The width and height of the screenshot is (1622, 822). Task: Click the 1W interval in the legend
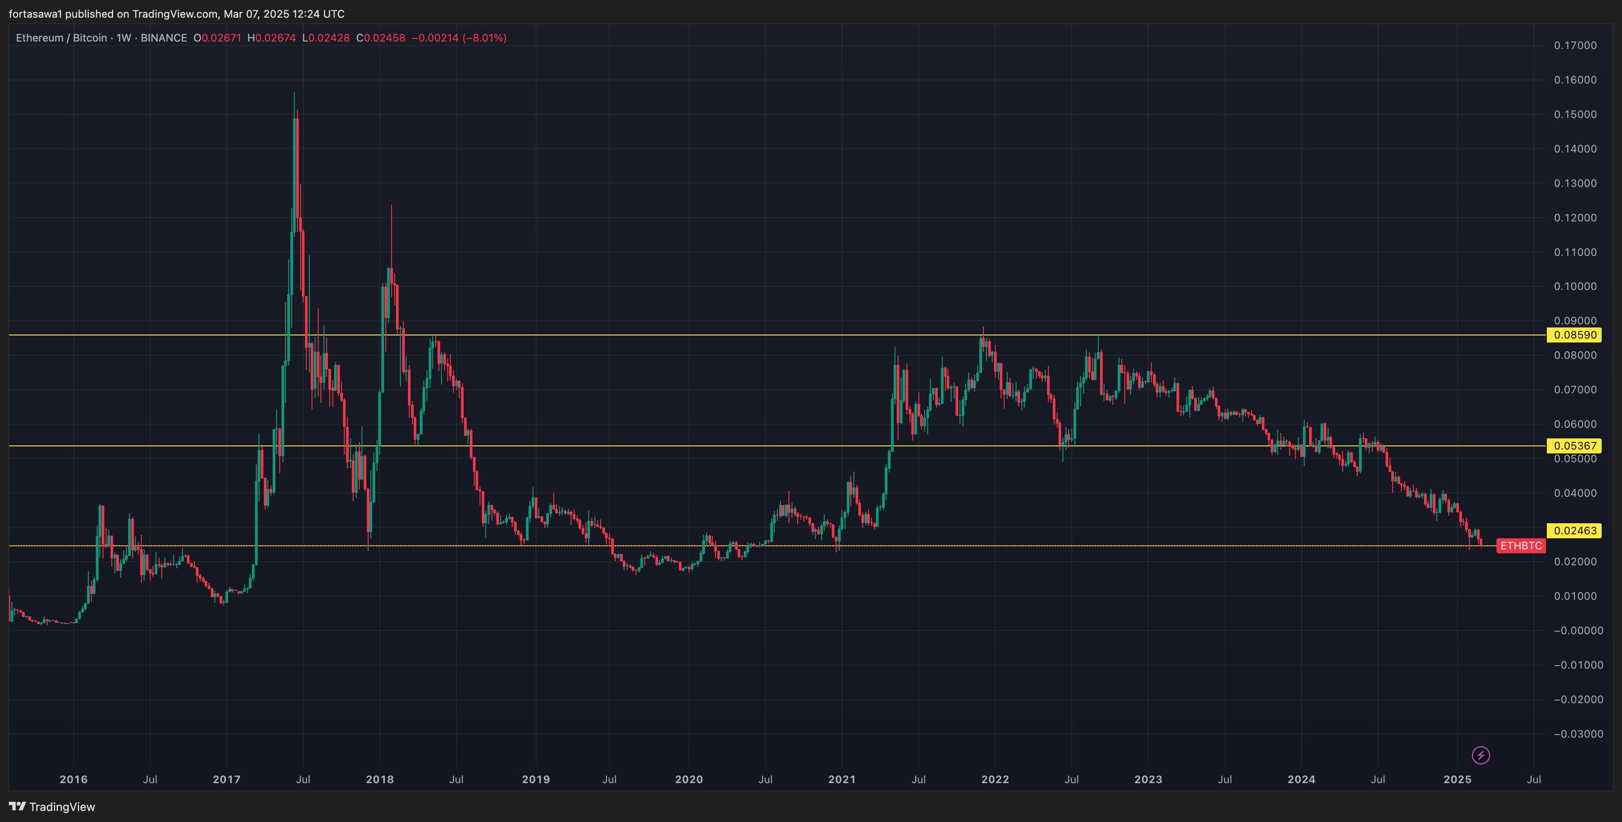123,38
